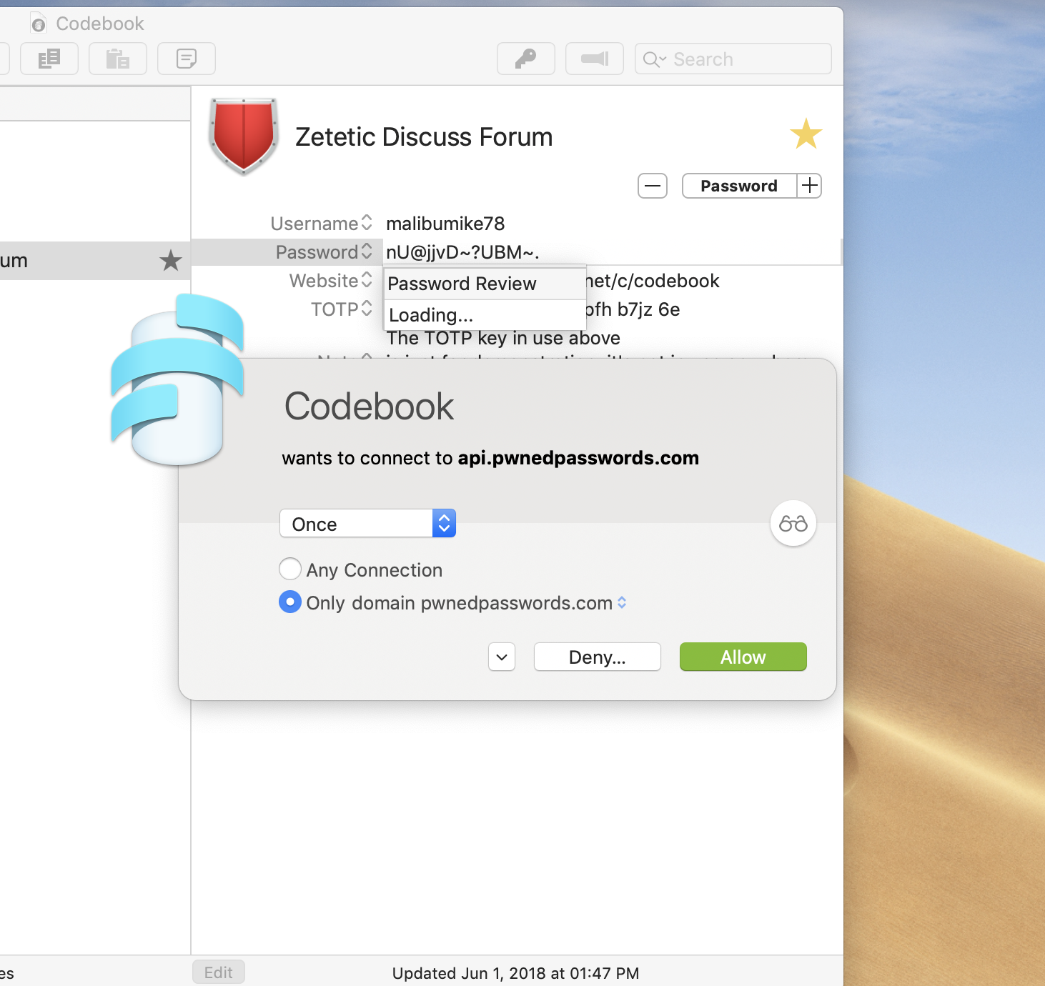The width and height of the screenshot is (1045, 986).
Task: Click the Deny... button
Action: pos(598,657)
